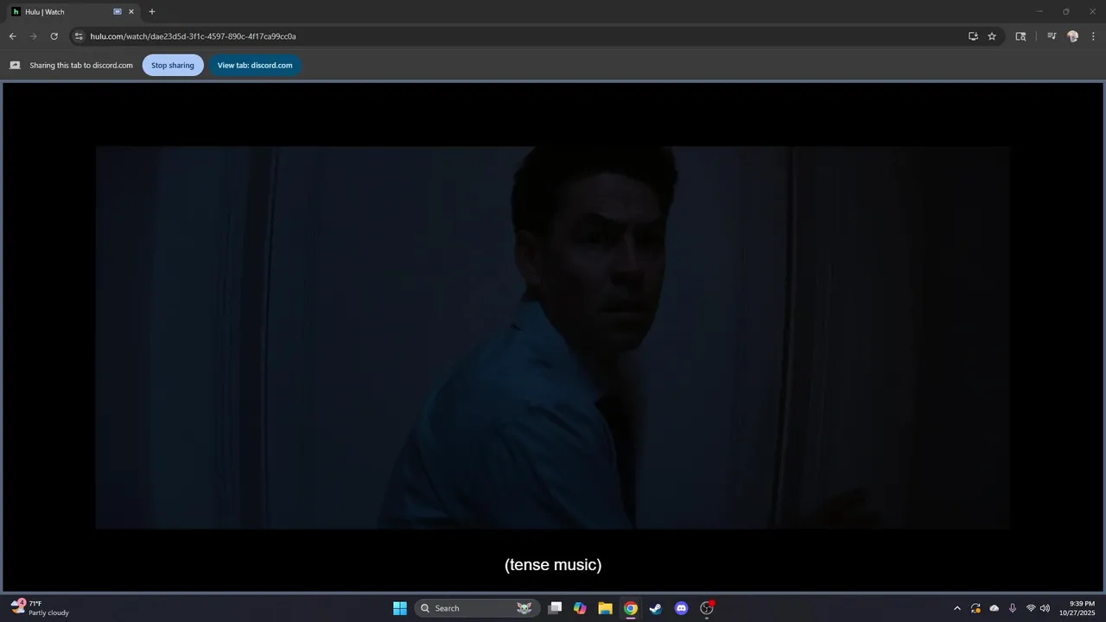Click View tab: discord.com button

pos(255,65)
